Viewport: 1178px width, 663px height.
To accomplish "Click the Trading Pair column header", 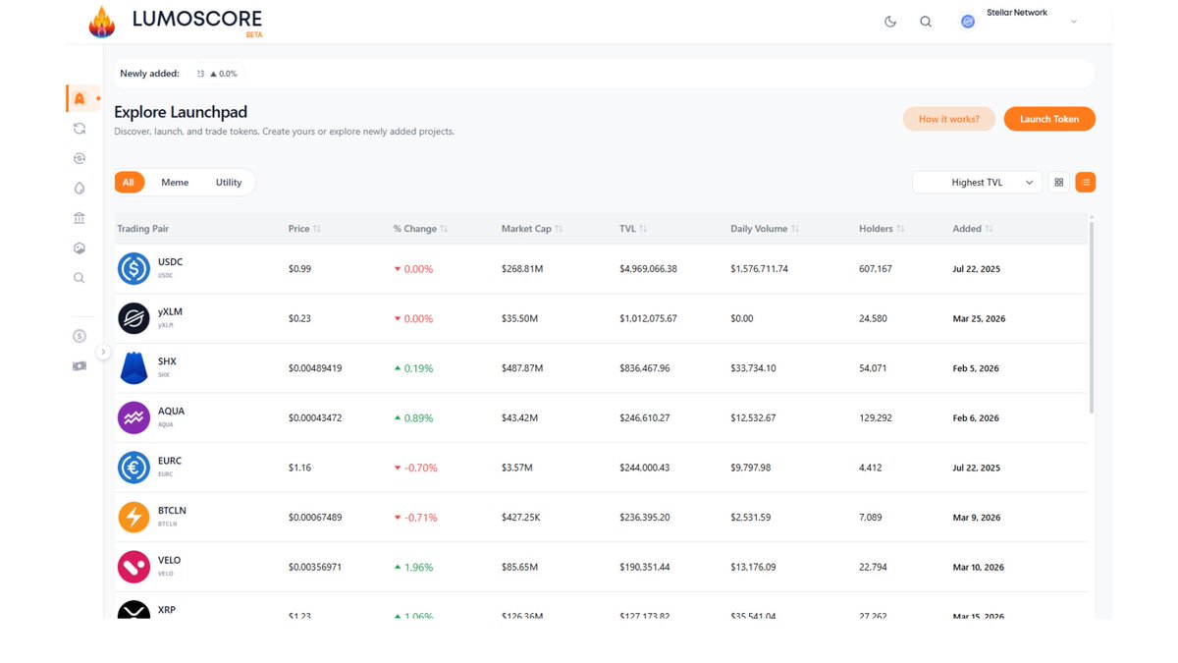I will coord(142,229).
